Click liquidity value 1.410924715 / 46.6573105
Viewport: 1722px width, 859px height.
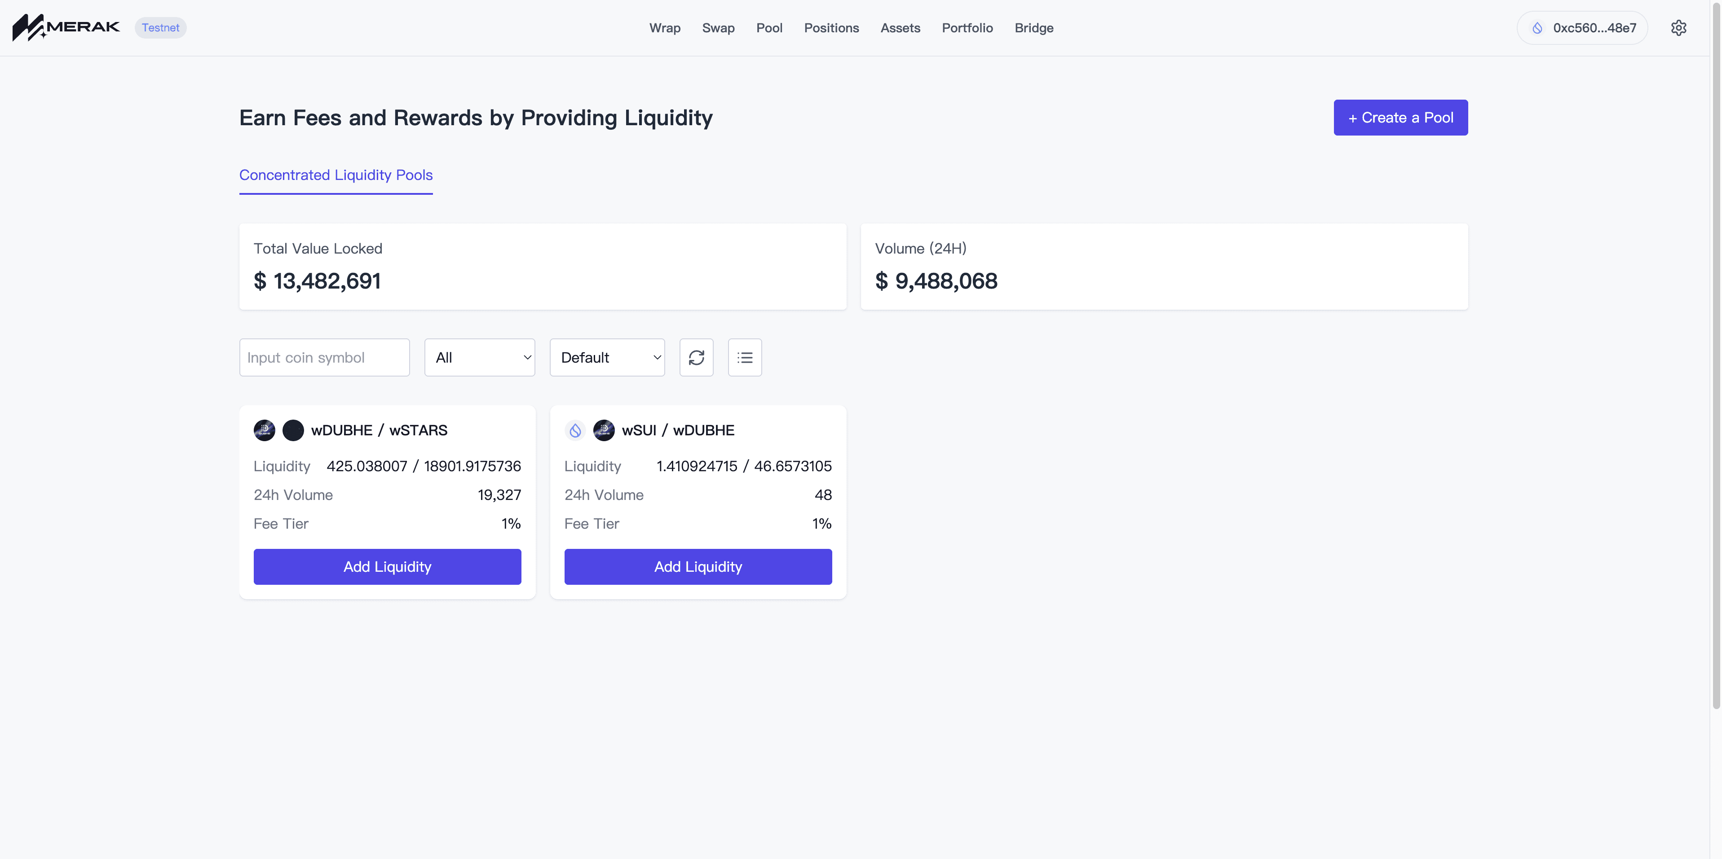(744, 466)
